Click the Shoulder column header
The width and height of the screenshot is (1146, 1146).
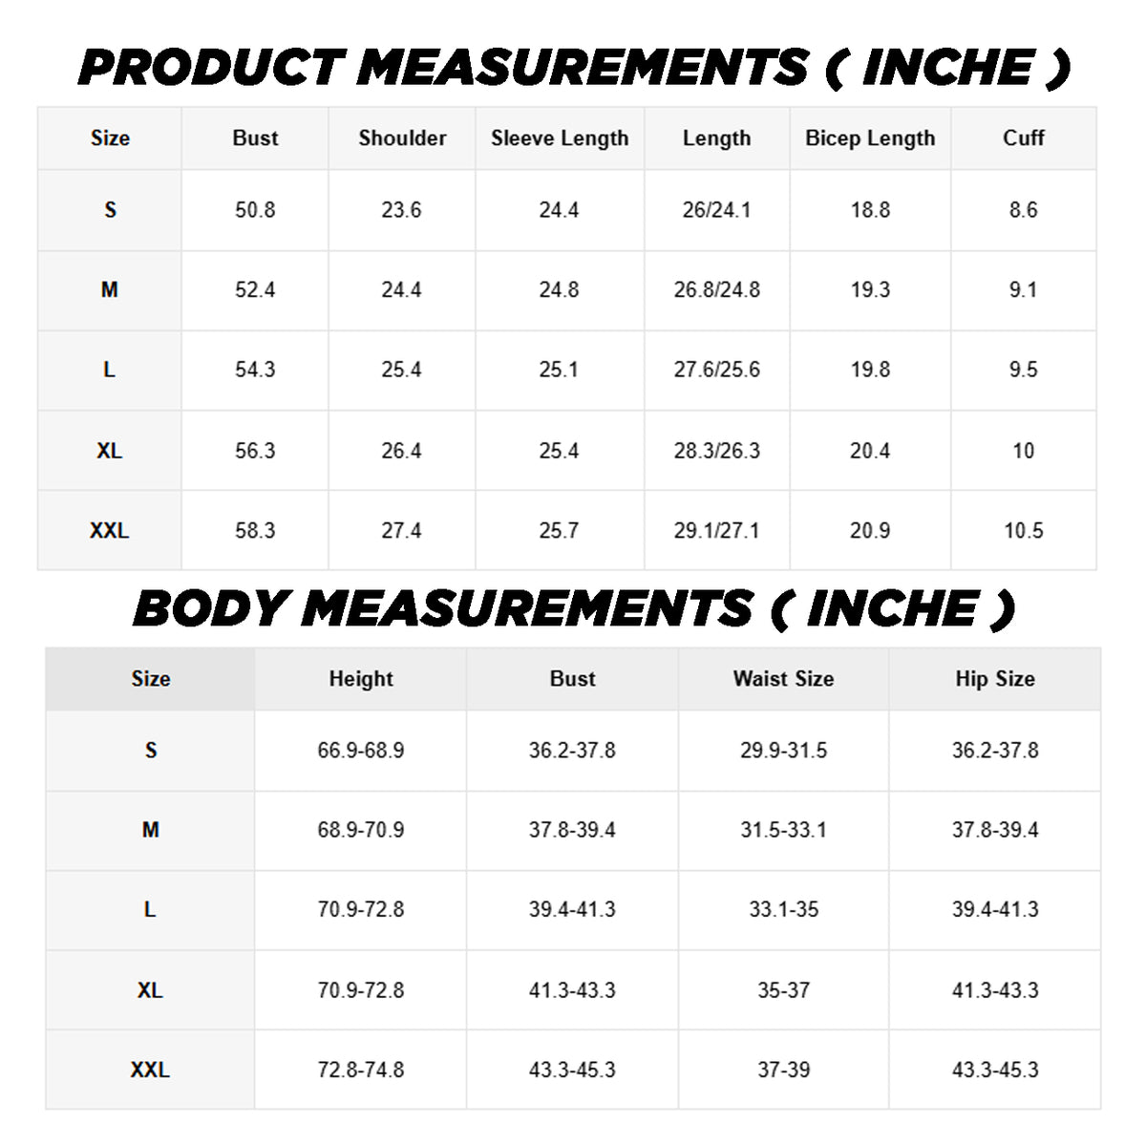pos(402,138)
